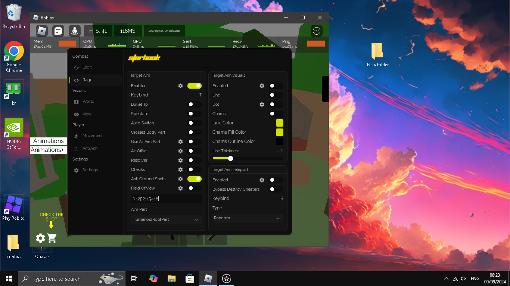Click the ENG language indicator

pyautogui.click(x=475, y=279)
